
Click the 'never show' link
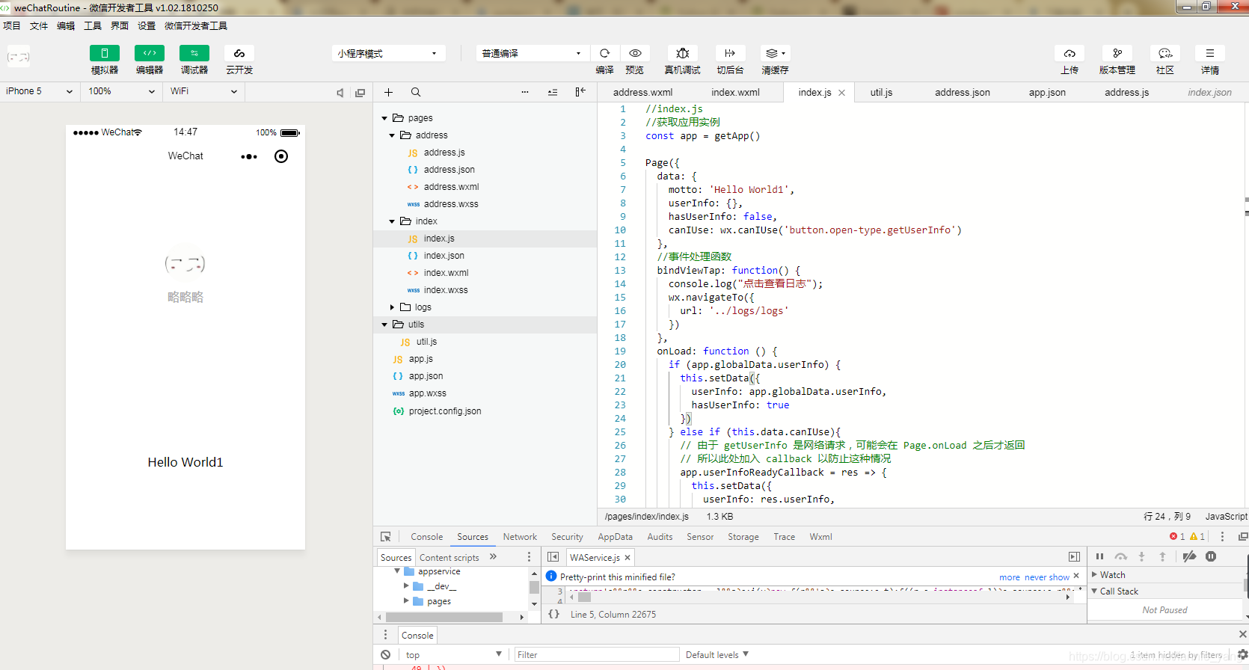[x=1047, y=577]
